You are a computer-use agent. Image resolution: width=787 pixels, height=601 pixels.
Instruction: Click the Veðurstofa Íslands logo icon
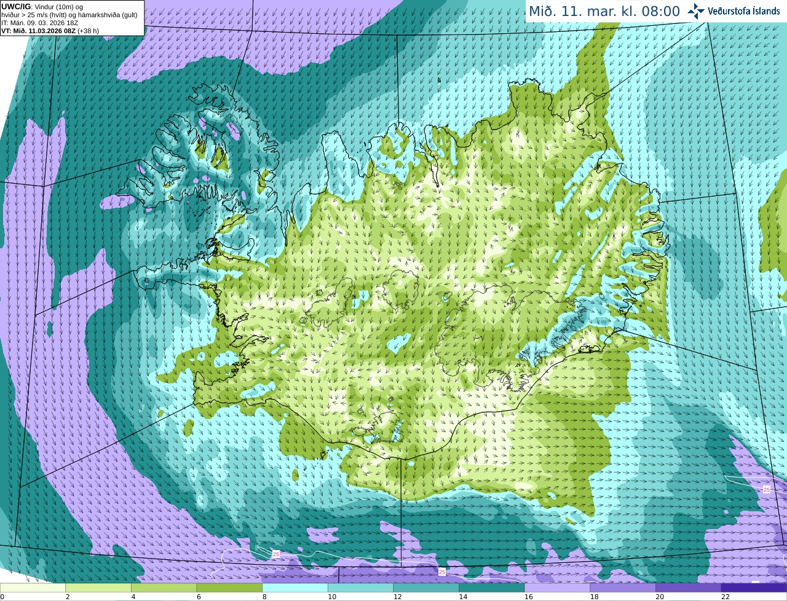695,11
